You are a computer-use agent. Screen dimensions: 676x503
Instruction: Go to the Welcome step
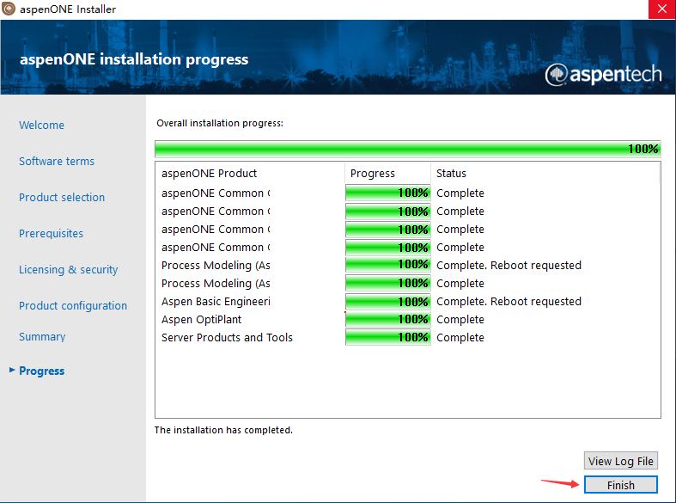(41, 125)
